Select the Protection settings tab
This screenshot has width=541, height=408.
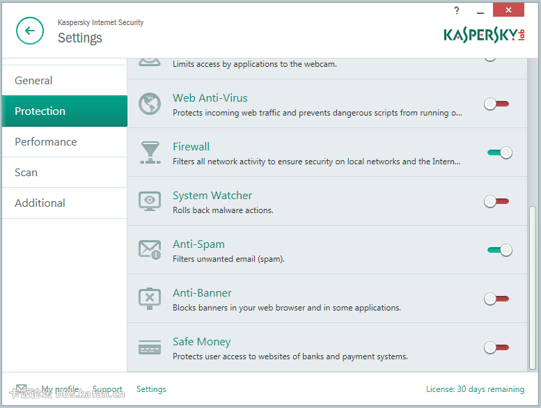[x=65, y=111]
